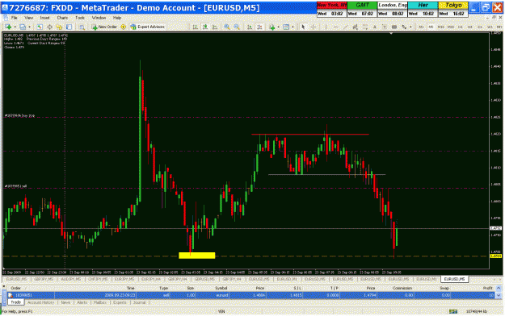Screen dimensions: 505x316
Task: Select the vertical line tool
Action: [x=326, y=27]
